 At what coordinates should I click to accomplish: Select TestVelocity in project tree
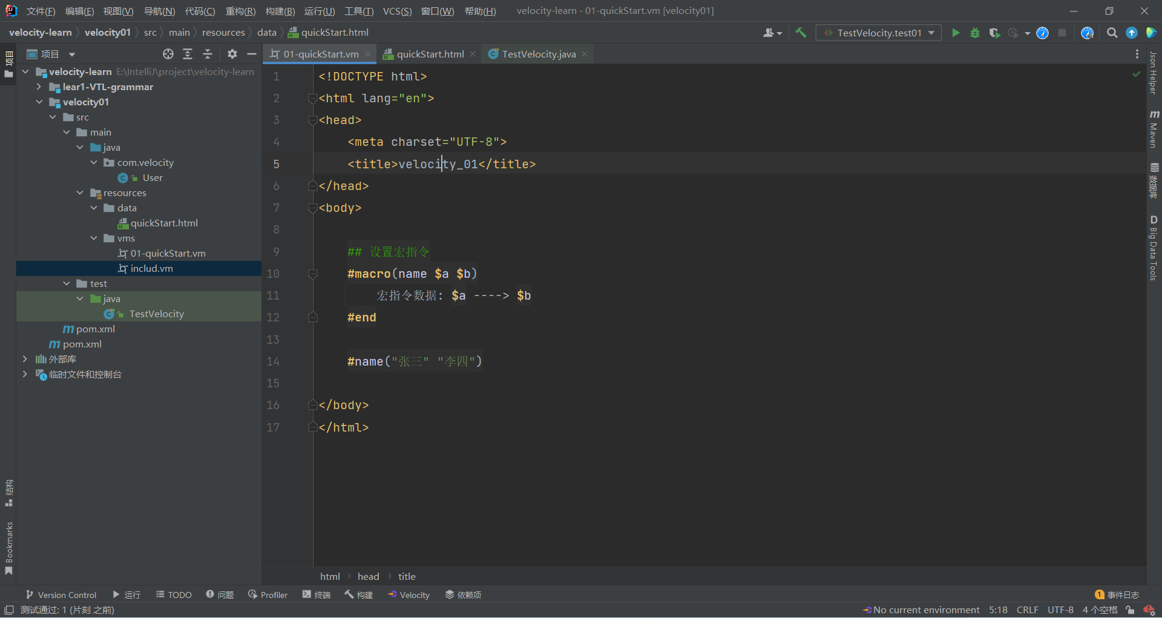(156, 314)
